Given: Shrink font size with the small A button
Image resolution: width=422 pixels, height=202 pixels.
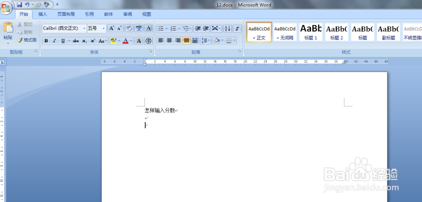Looking at the screenshot, I should [x=119, y=28].
